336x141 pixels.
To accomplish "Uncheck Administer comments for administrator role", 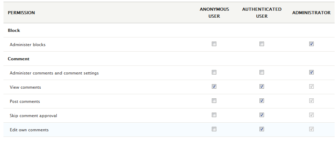I will pyautogui.click(x=311, y=72).
